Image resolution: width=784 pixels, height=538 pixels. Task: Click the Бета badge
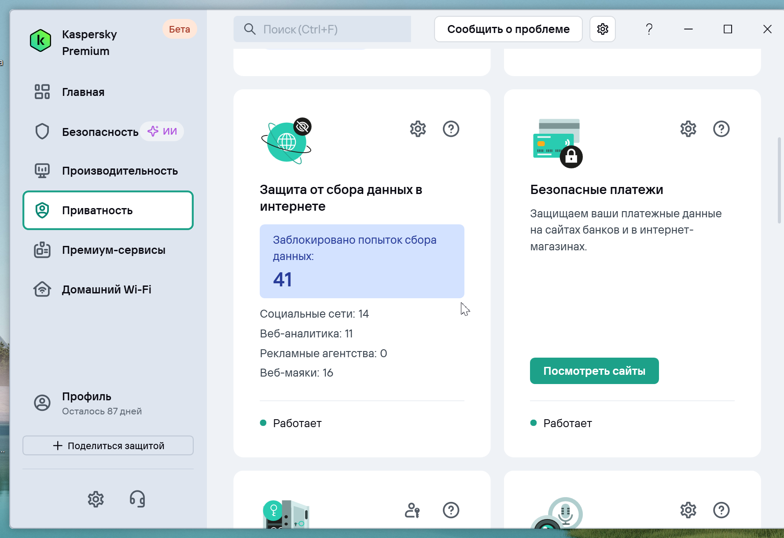pos(180,29)
